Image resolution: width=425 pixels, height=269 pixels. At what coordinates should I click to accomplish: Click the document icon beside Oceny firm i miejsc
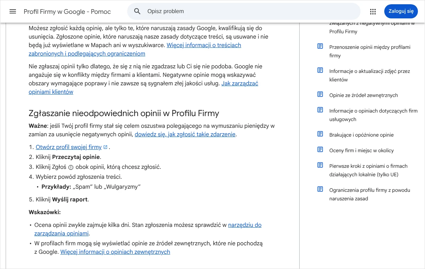[x=320, y=150]
